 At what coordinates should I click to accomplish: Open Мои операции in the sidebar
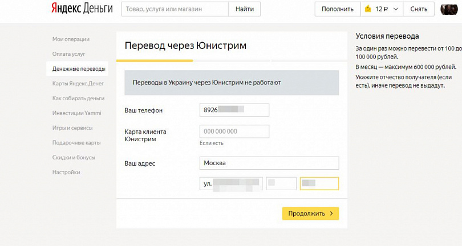(x=71, y=39)
